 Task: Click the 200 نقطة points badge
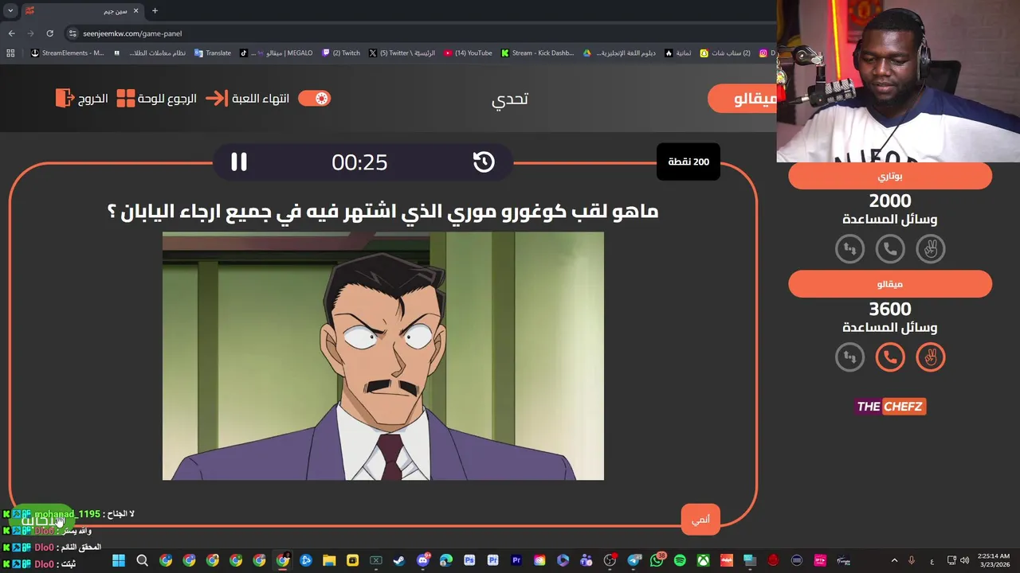pos(688,162)
